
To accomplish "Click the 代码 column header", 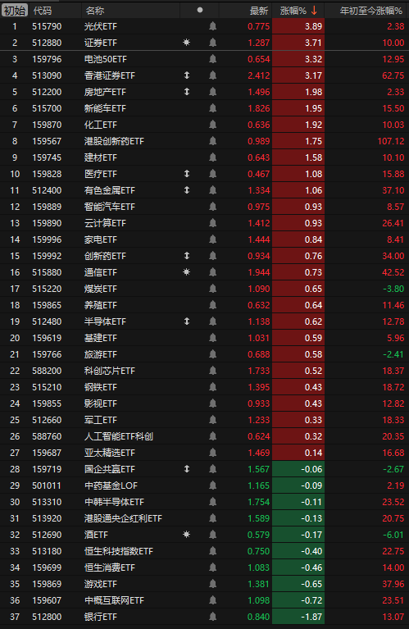I will (43, 11).
